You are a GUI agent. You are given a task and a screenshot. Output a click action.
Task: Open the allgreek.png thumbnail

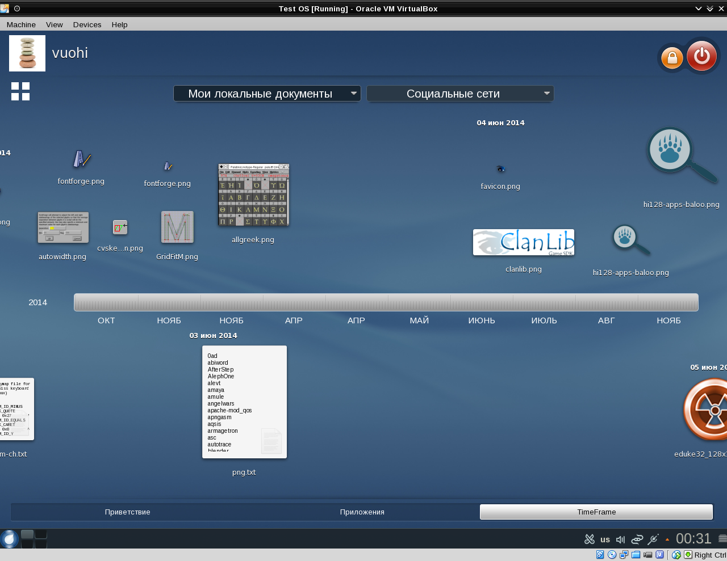pos(253,195)
